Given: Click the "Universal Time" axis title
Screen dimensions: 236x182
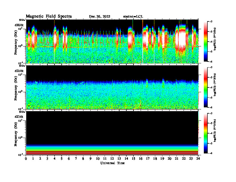Looking at the screenshot, I should tap(112, 163).
